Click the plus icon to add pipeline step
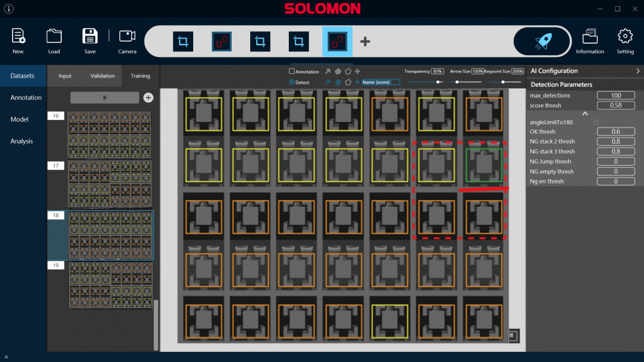 (x=365, y=42)
